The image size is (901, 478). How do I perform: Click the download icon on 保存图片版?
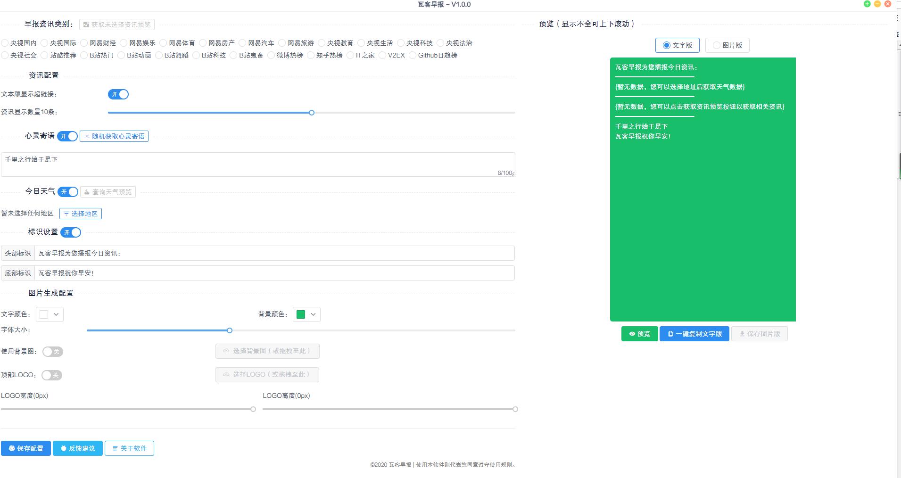click(x=741, y=334)
